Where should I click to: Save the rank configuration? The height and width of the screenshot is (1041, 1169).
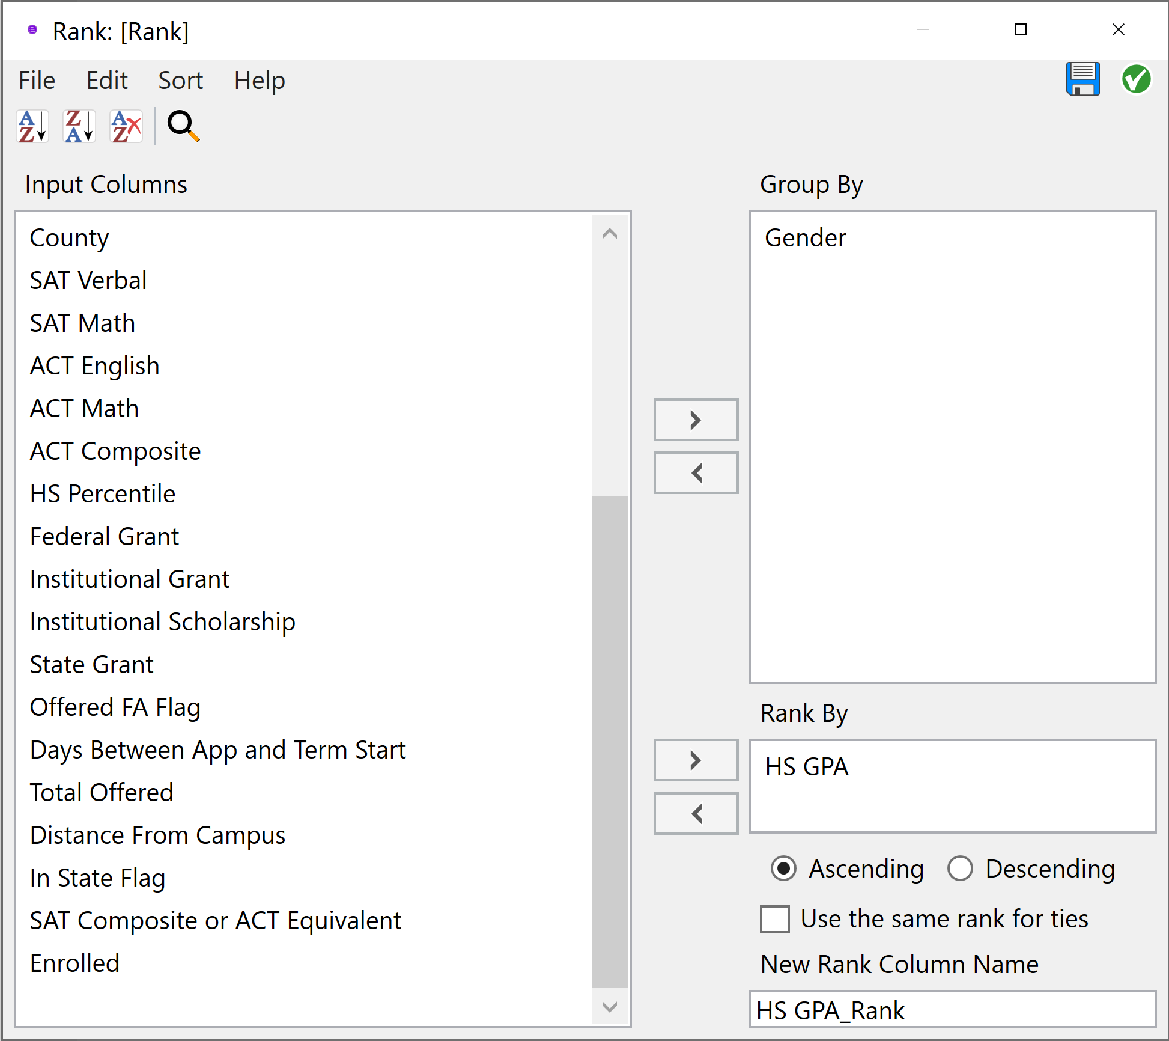coord(1082,79)
